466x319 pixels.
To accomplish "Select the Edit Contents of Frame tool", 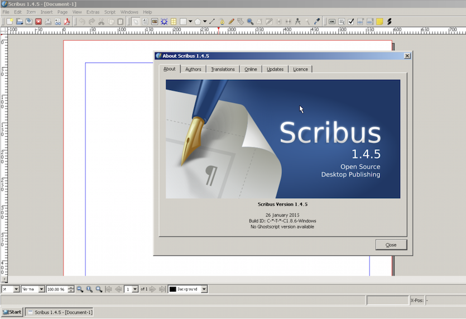I will [260, 21].
